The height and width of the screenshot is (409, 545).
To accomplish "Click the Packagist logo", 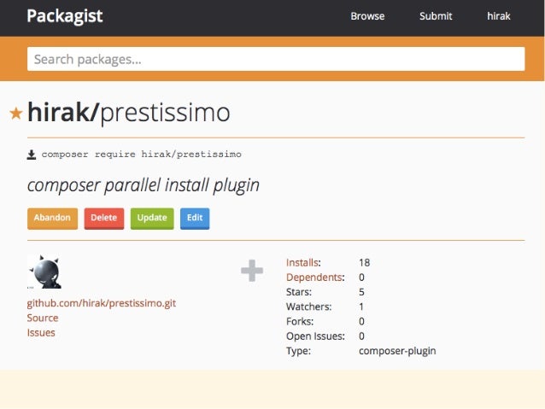I will (65, 16).
